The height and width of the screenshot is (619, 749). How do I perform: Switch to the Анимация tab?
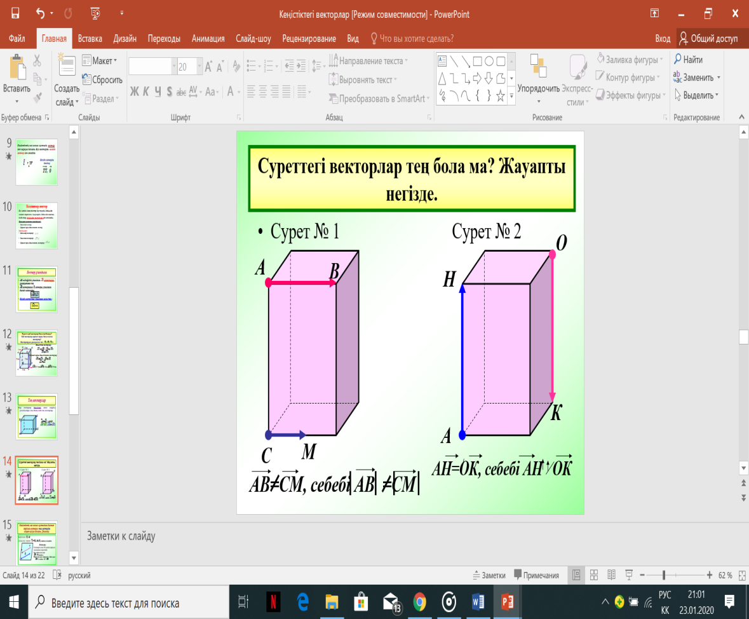(208, 39)
